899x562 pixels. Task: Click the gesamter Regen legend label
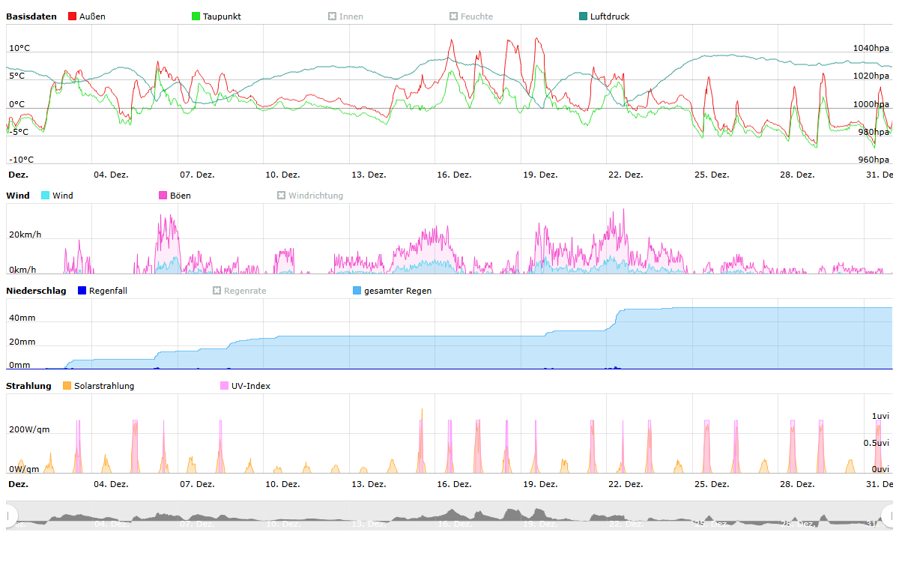click(398, 291)
